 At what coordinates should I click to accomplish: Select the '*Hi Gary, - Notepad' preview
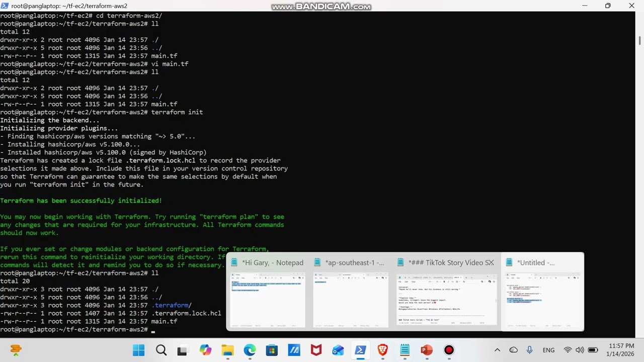coord(267,292)
